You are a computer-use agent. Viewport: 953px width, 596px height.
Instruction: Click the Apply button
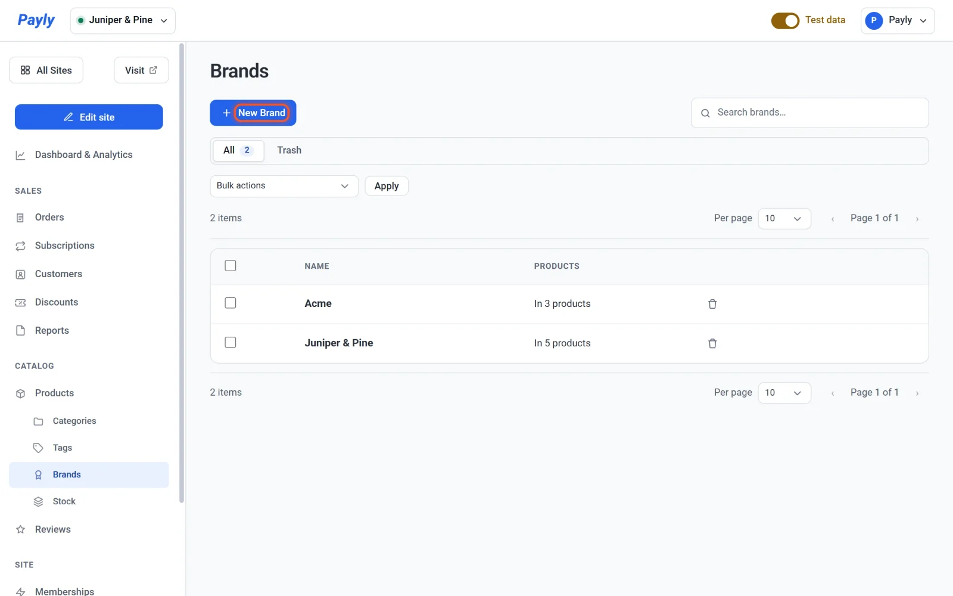coord(387,186)
